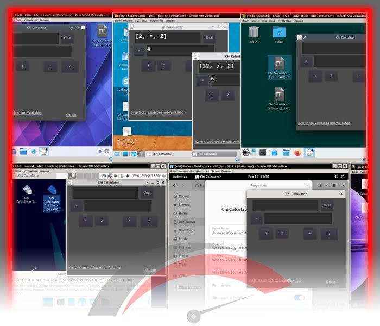Click Clear button in Fedora Chi Calculator
This screenshot has width=380, height=326.
pyautogui.click(x=327, y=205)
